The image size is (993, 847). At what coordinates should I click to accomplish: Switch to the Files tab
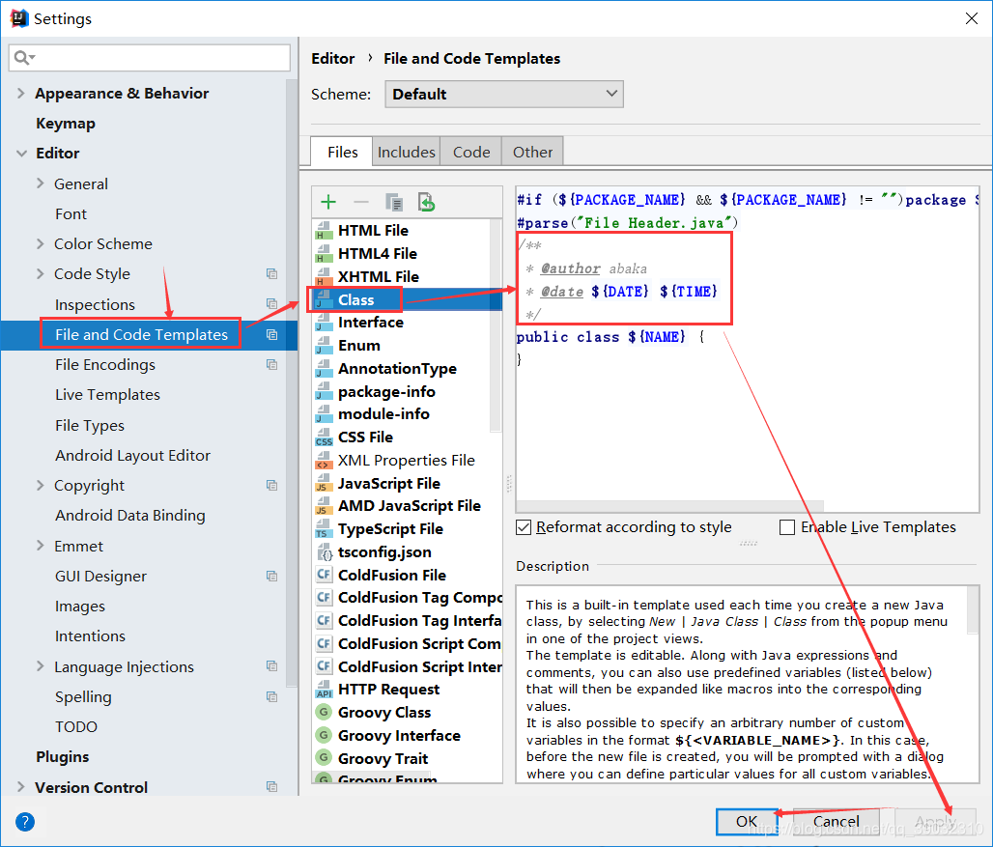click(x=342, y=152)
